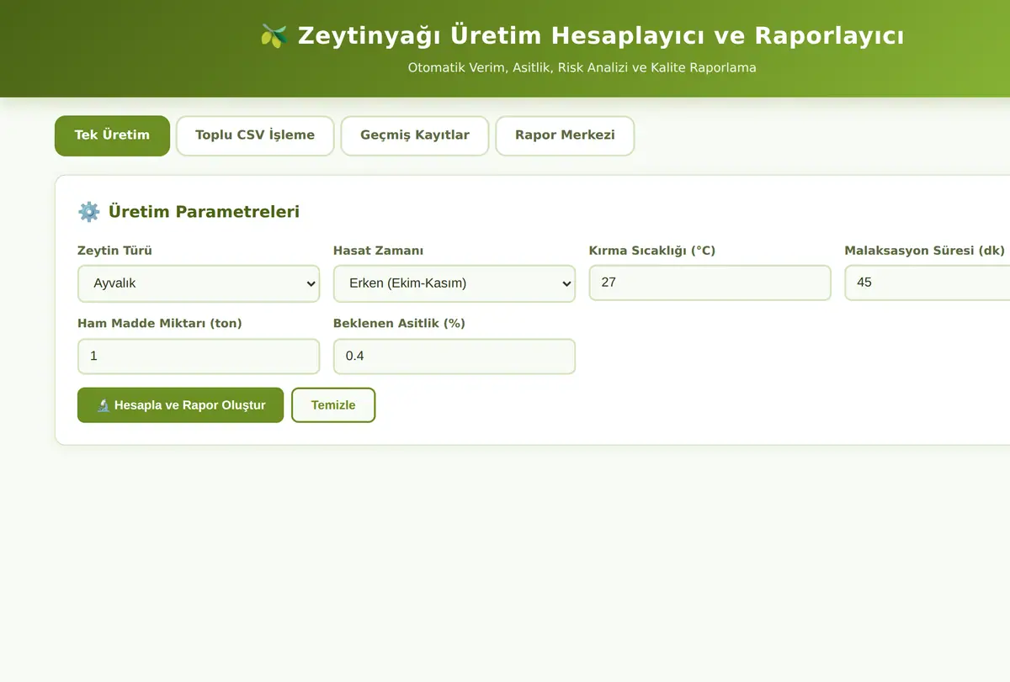The width and height of the screenshot is (1010, 682).
Task: Click the olive emoji icon in header
Action: click(274, 36)
